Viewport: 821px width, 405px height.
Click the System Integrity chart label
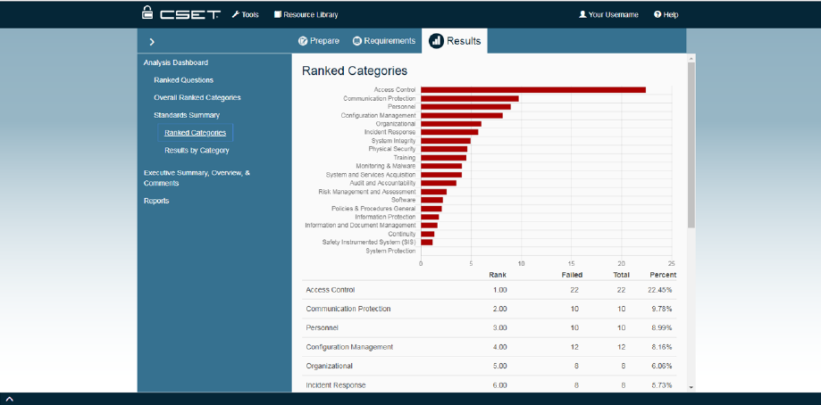[x=394, y=141]
